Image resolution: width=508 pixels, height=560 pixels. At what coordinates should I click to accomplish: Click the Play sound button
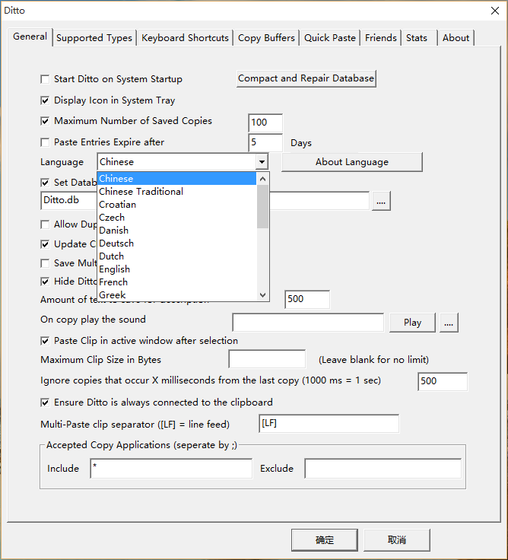(x=412, y=323)
